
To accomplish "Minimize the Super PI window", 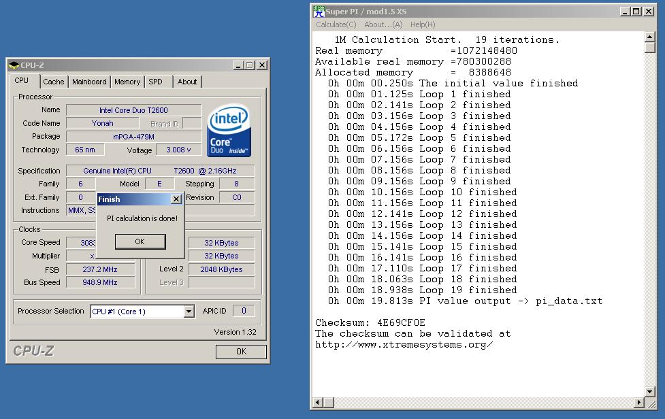I will pyautogui.click(x=625, y=12).
